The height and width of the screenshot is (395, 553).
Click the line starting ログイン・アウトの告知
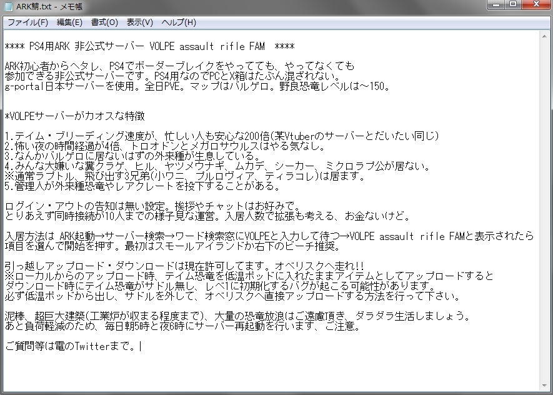(152, 206)
